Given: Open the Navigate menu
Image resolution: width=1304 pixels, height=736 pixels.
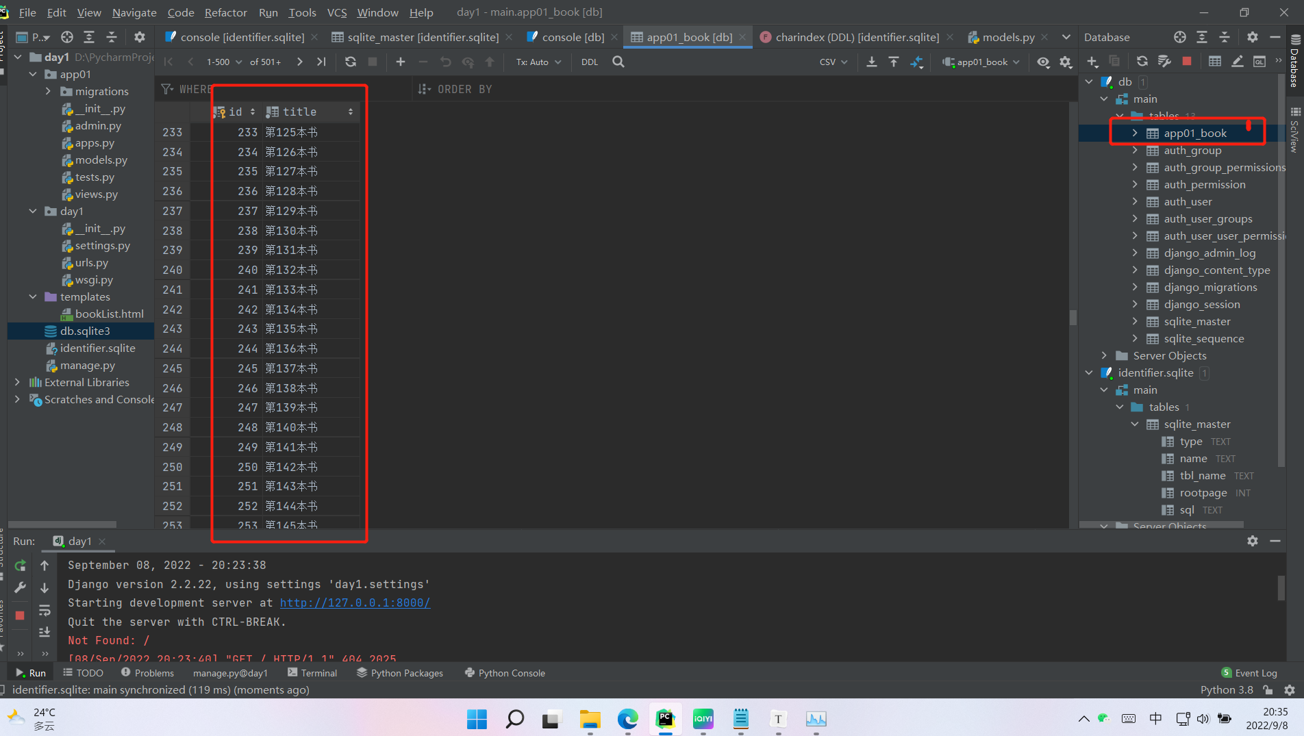Looking at the screenshot, I should tap(134, 12).
